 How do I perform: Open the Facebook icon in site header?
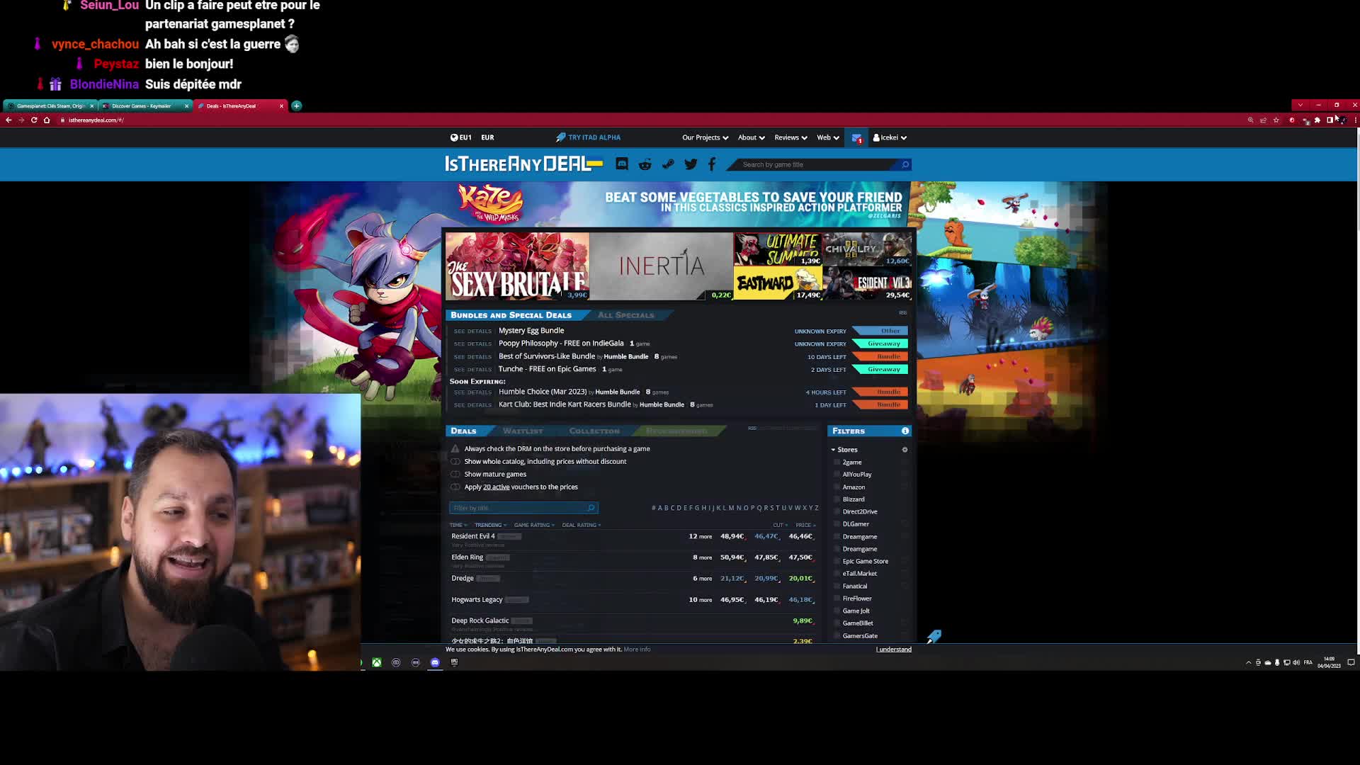click(712, 164)
